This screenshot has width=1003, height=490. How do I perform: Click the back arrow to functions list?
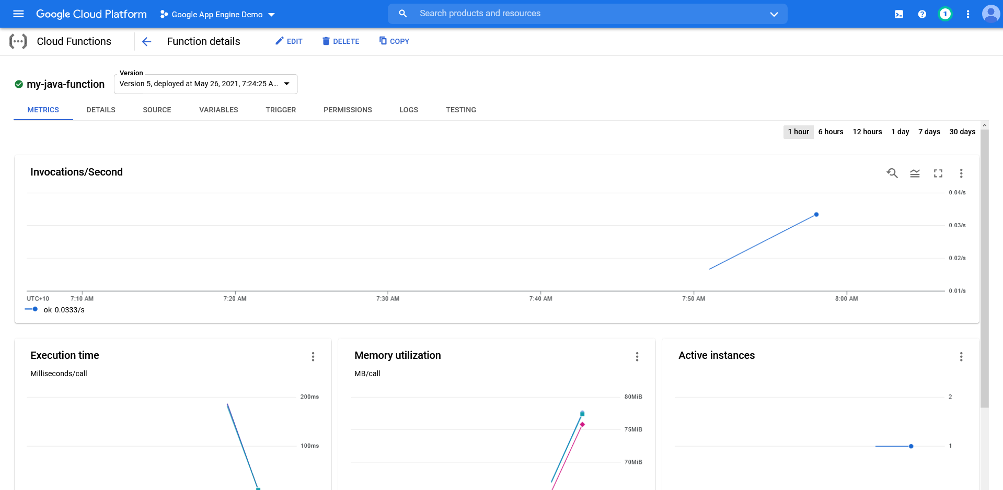pyautogui.click(x=147, y=42)
